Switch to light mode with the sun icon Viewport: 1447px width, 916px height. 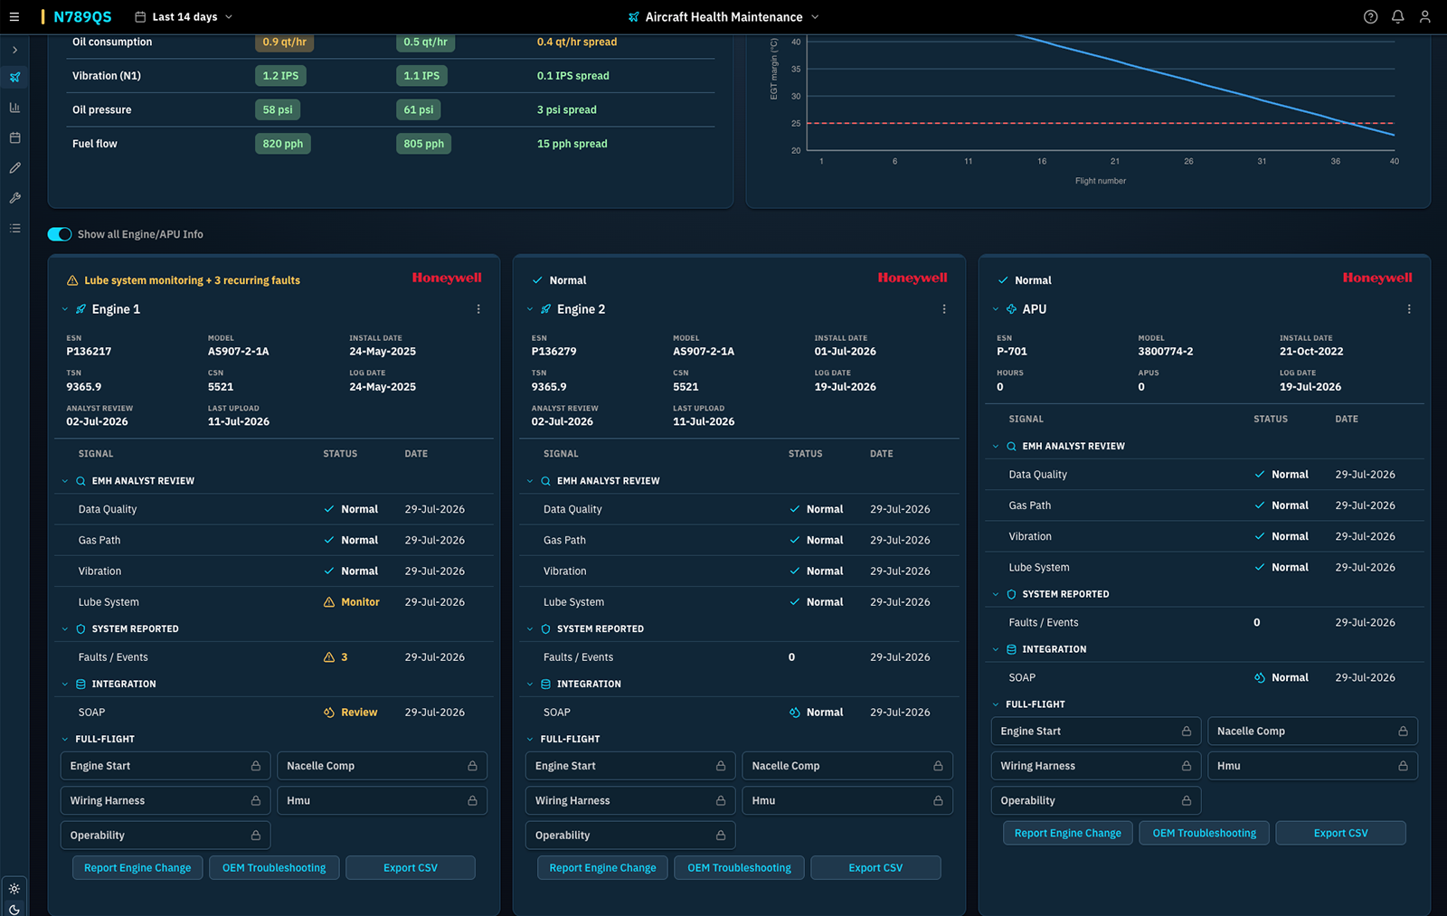coord(14,888)
